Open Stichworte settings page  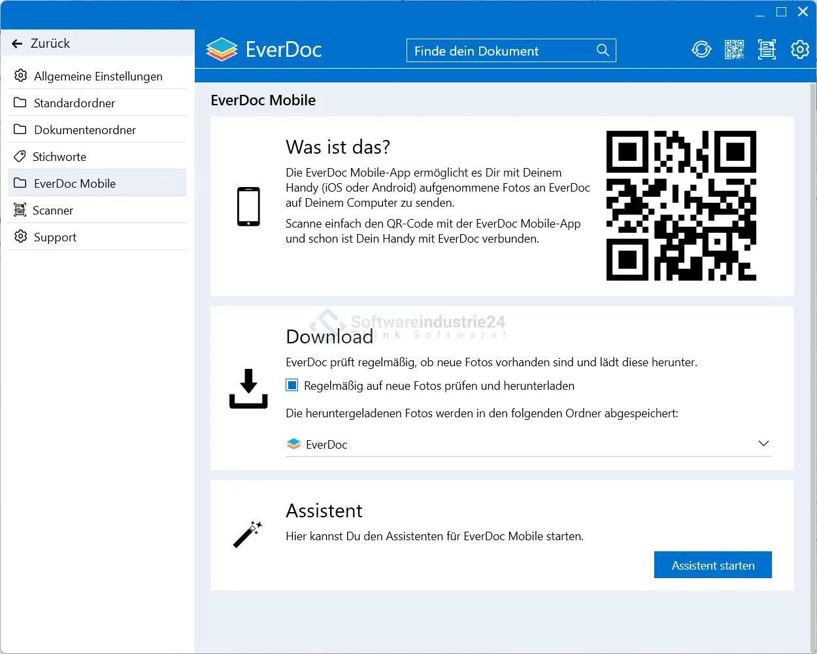pyautogui.click(x=59, y=156)
